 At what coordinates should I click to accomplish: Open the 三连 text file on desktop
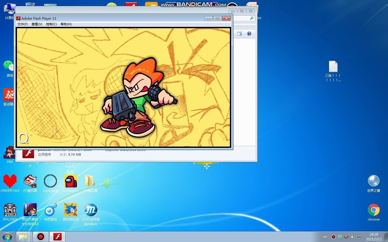coord(333,71)
